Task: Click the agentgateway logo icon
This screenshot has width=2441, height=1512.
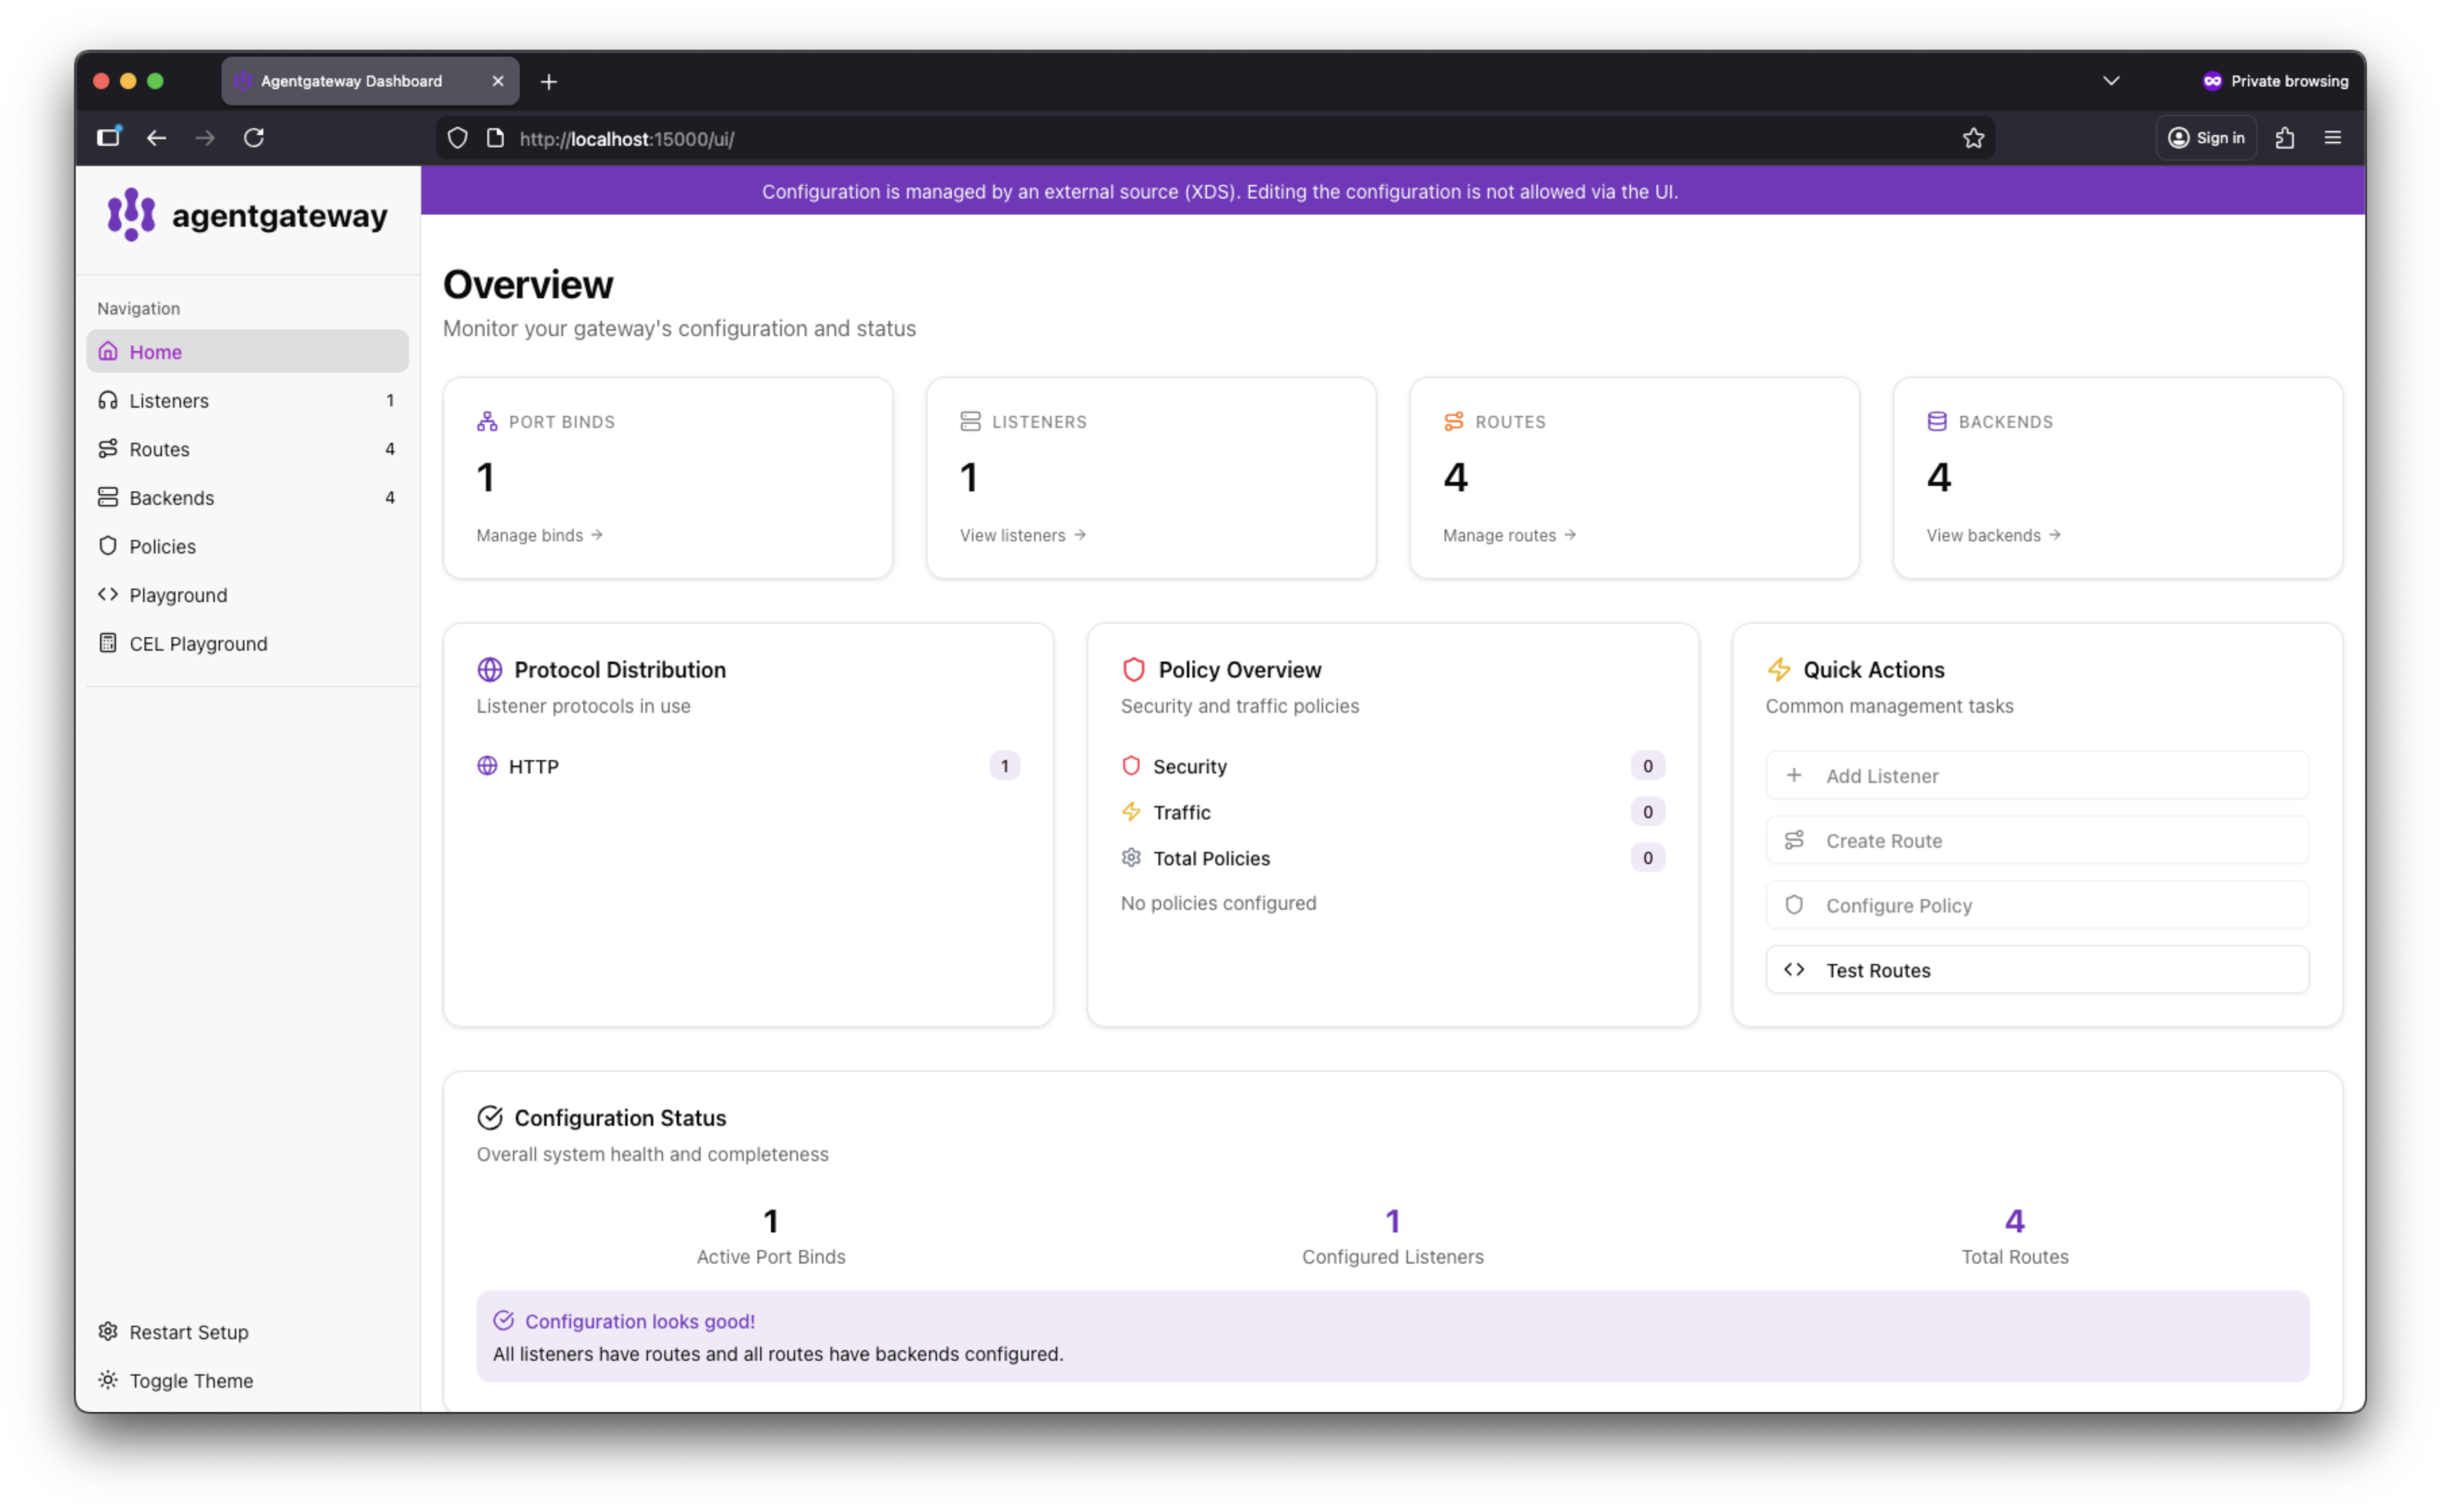Action: (131, 214)
